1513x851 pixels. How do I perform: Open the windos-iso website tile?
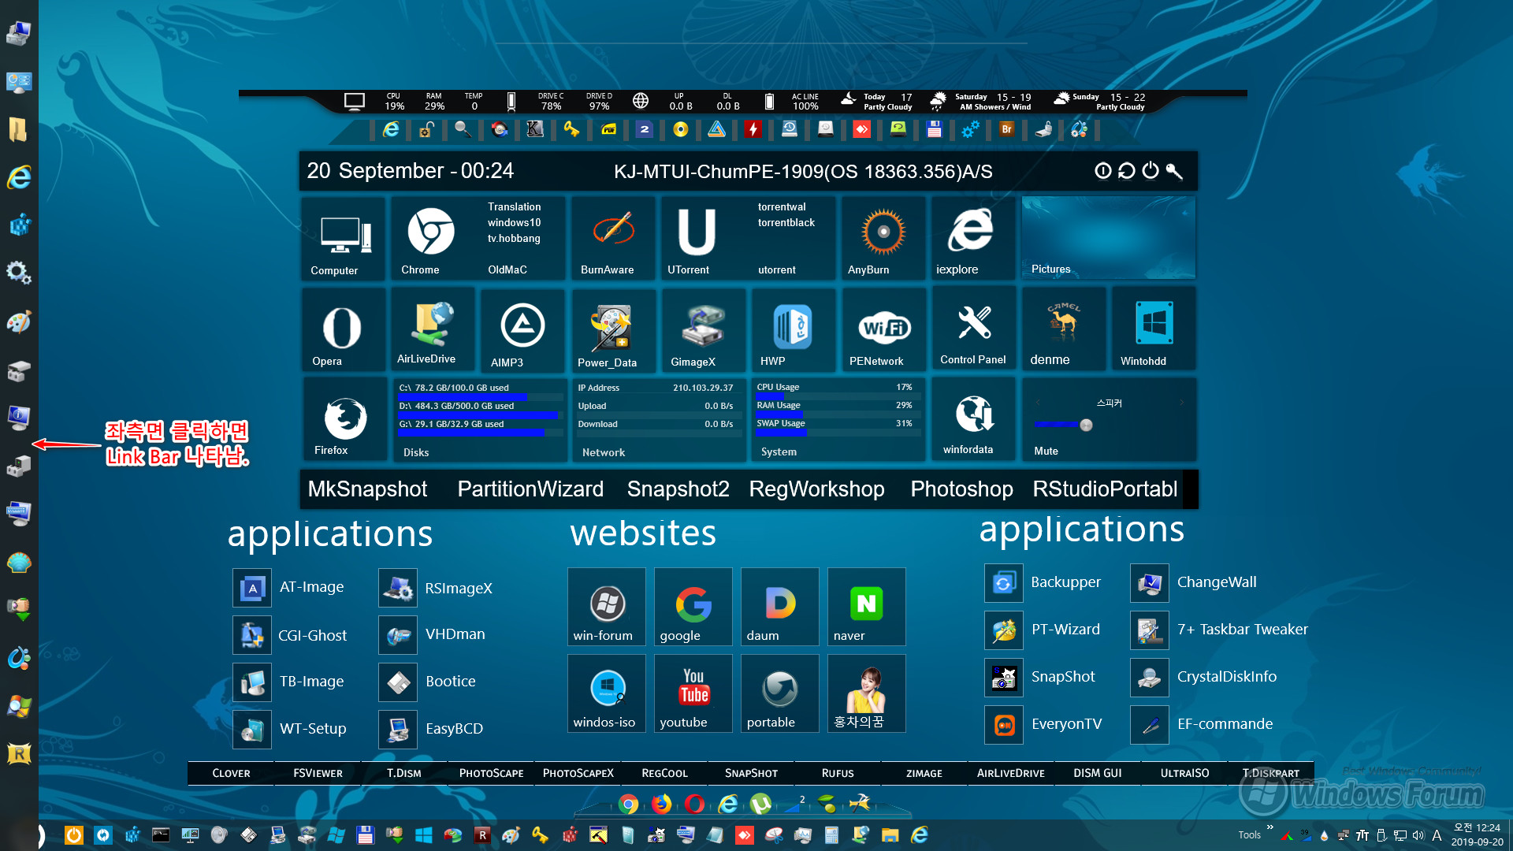(607, 693)
